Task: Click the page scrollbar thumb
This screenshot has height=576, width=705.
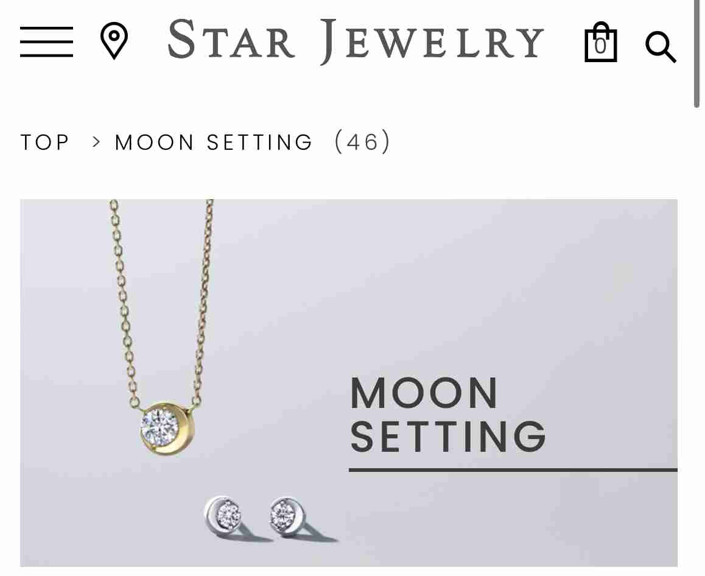Action: click(x=696, y=53)
